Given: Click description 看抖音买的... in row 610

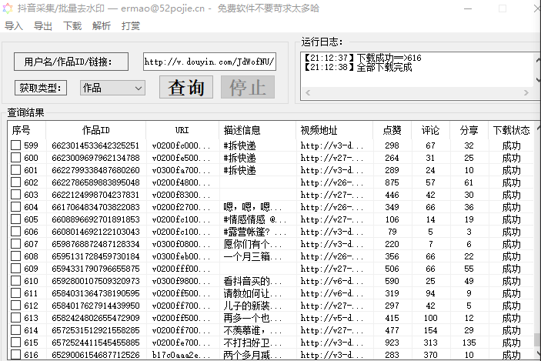Looking at the screenshot, I should [x=252, y=281].
